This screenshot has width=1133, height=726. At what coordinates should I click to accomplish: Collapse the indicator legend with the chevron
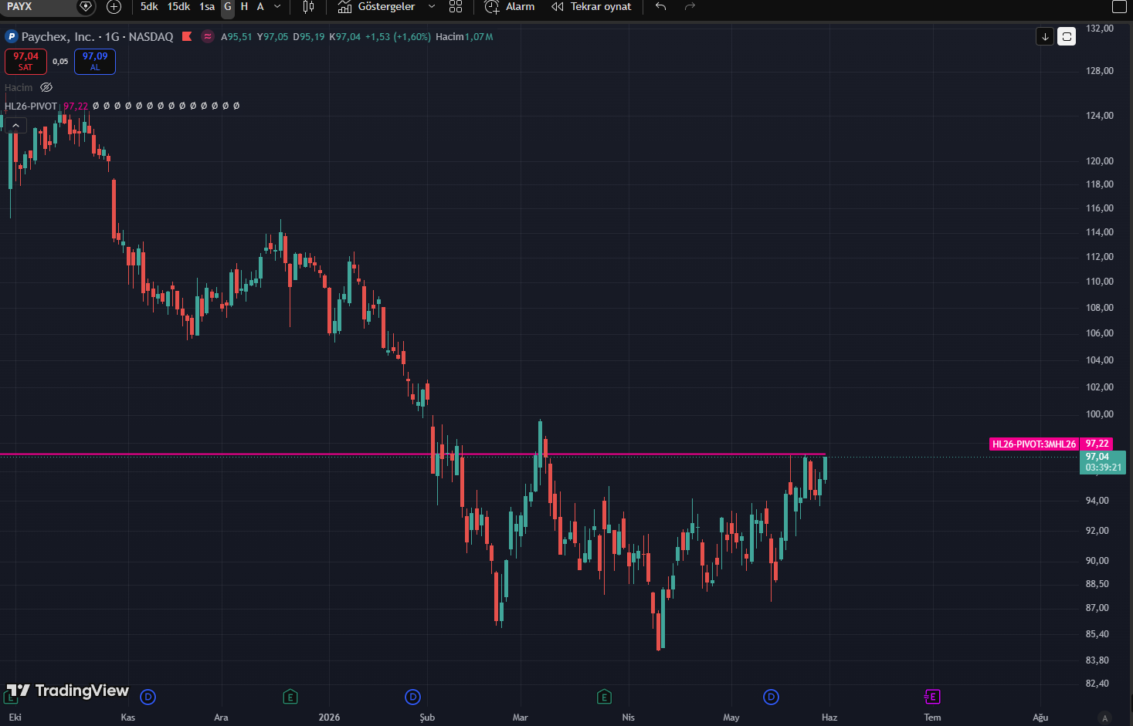pyautogui.click(x=15, y=126)
